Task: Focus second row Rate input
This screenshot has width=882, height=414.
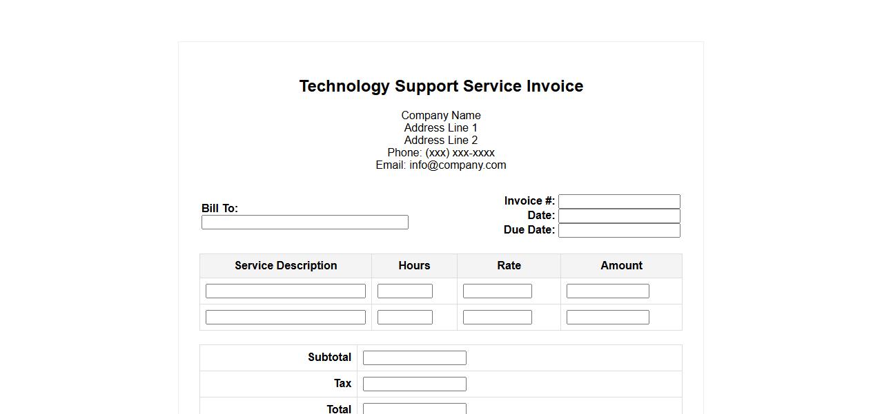Action: click(x=497, y=317)
